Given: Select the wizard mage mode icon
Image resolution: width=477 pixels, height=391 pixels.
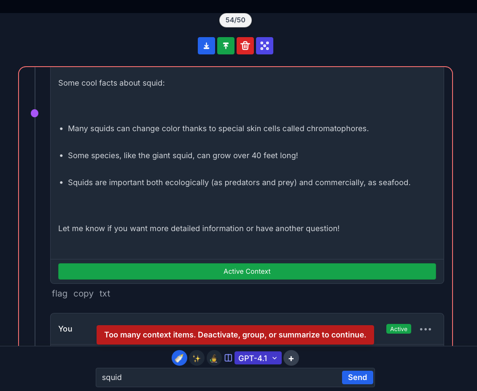Looking at the screenshot, I should click(214, 358).
